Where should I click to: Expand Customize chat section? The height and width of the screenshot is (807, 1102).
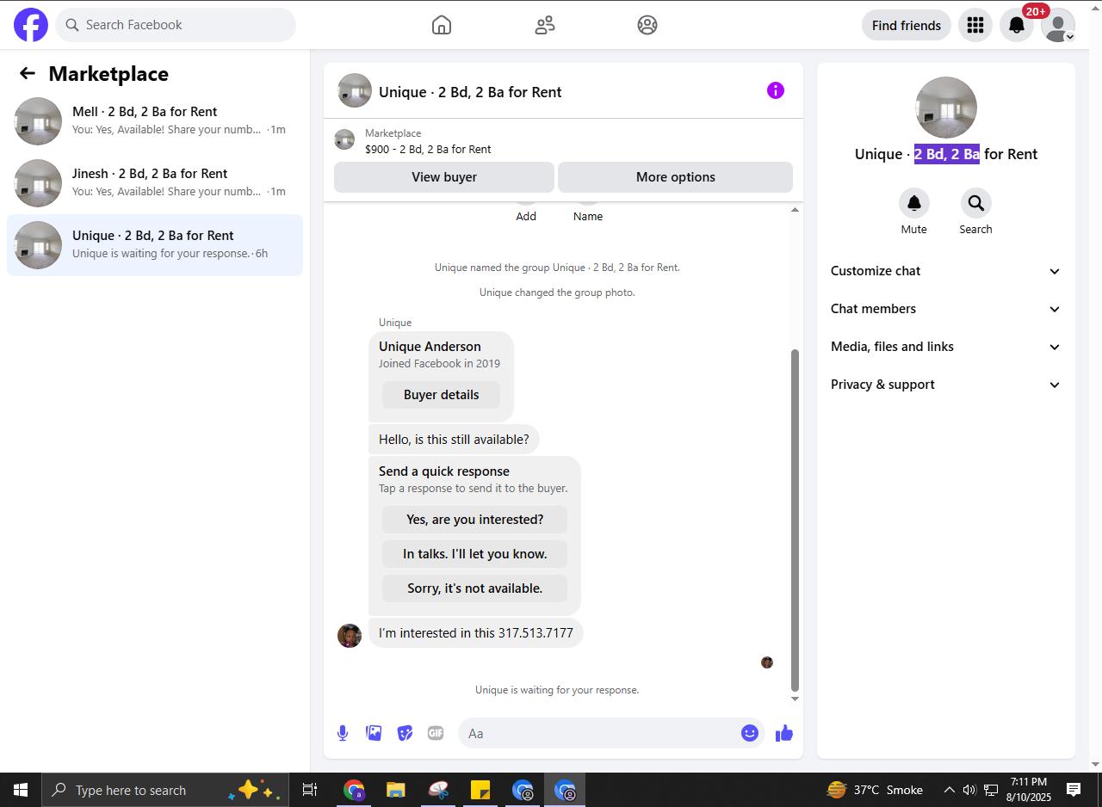coord(945,271)
